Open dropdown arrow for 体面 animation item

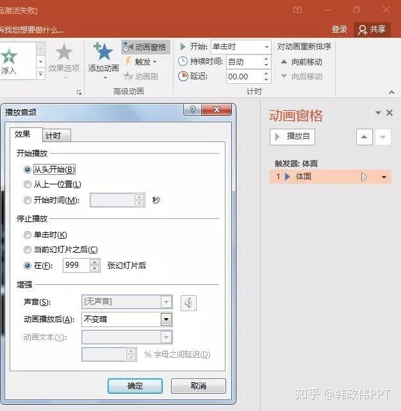click(x=384, y=177)
